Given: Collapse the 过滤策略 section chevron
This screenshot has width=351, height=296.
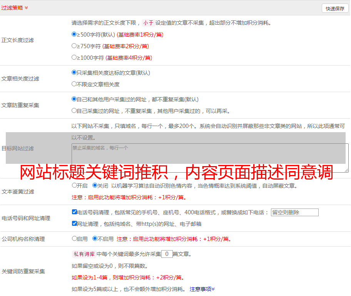Looking at the screenshot, I should click(x=26, y=8).
